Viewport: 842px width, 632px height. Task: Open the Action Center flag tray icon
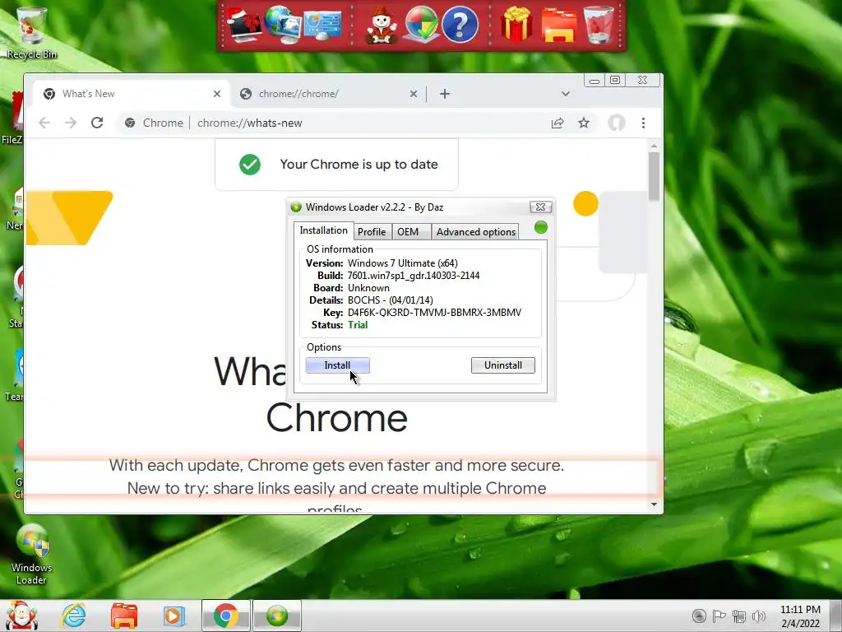pos(719,616)
